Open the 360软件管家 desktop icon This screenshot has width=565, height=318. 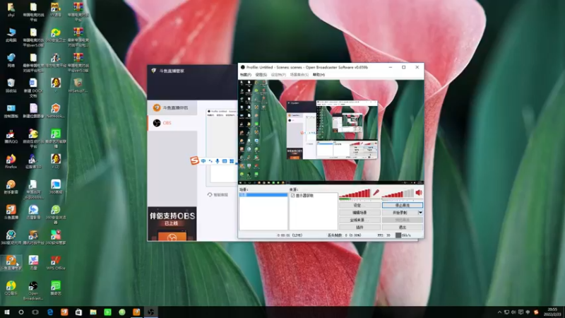[56, 237]
